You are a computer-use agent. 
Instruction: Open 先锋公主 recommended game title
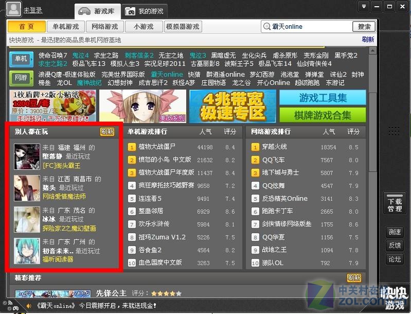coord(111,293)
